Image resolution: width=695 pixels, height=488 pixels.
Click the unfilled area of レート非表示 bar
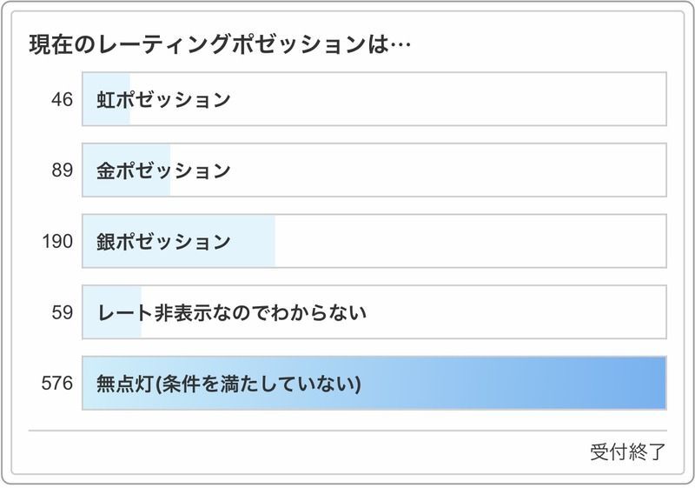[521, 311]
